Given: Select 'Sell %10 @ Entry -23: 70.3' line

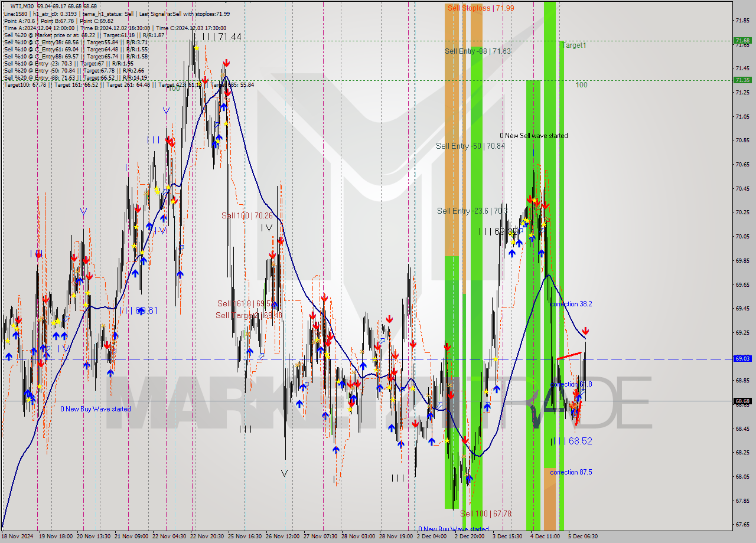Looking at the screenshot, I should [69, 63].
